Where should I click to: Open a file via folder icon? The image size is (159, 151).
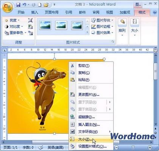[46, 5]
